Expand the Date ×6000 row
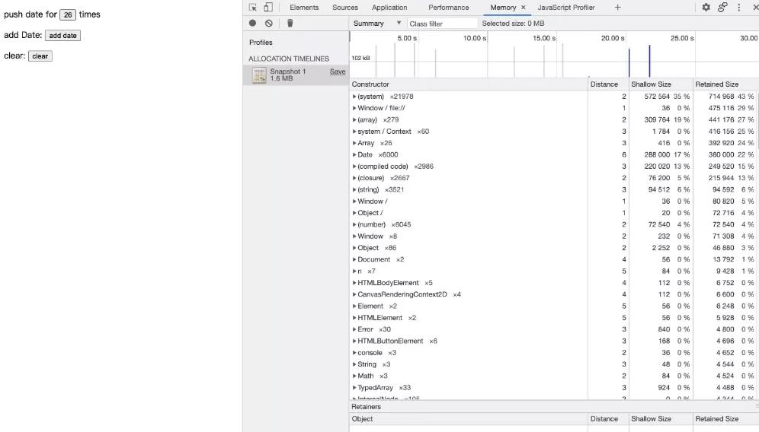Viewport: 759px width, 432px height. pyautogui.click(x=354, y=154)
